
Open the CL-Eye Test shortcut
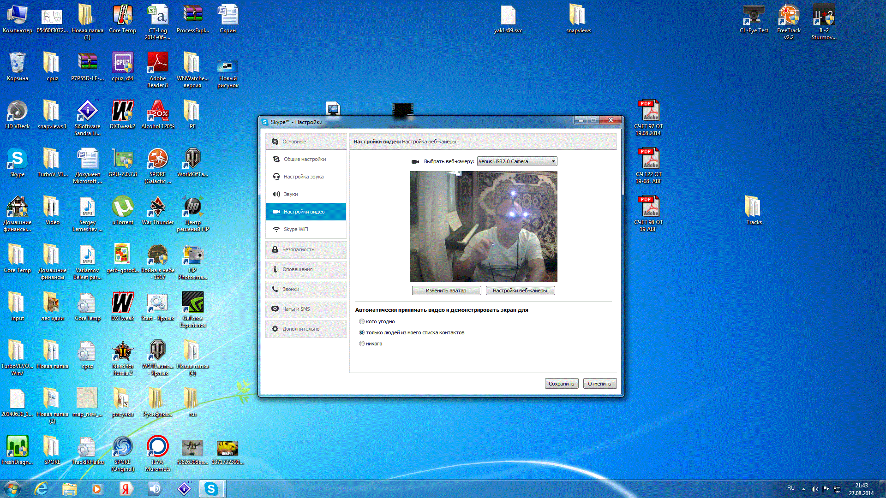(x=754, y=19)
